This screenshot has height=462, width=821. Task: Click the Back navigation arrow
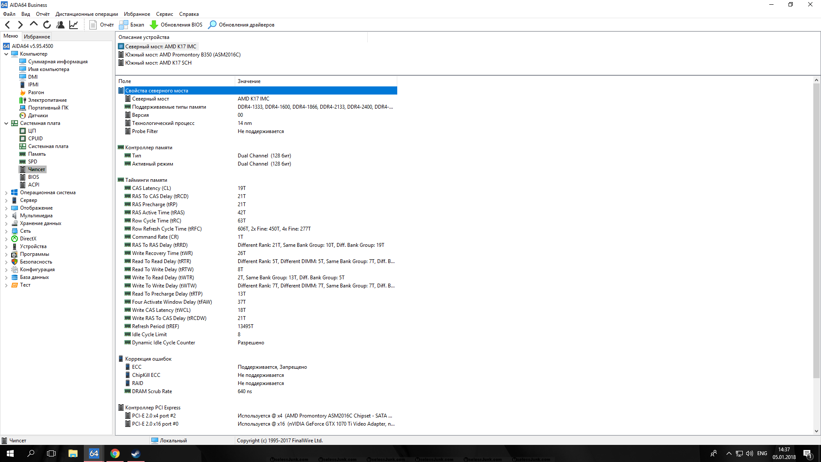point(7,25)
